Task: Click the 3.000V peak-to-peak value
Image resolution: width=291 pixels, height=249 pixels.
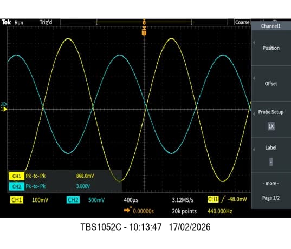Action: pyautogui.click(x=83, y=186)
